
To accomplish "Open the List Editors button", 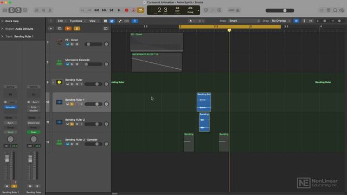I will coord(322,10).
